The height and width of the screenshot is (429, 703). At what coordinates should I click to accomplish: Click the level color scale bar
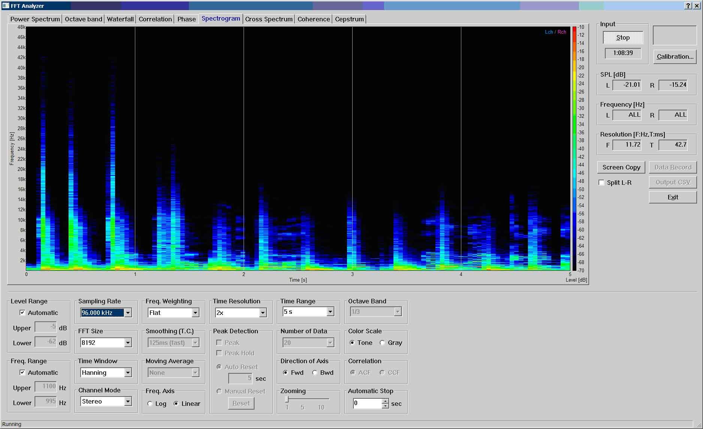(574, 148)
